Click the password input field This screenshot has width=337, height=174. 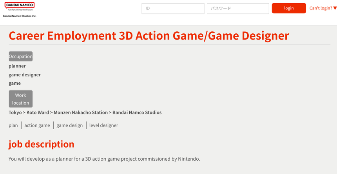tap(238, 9)
